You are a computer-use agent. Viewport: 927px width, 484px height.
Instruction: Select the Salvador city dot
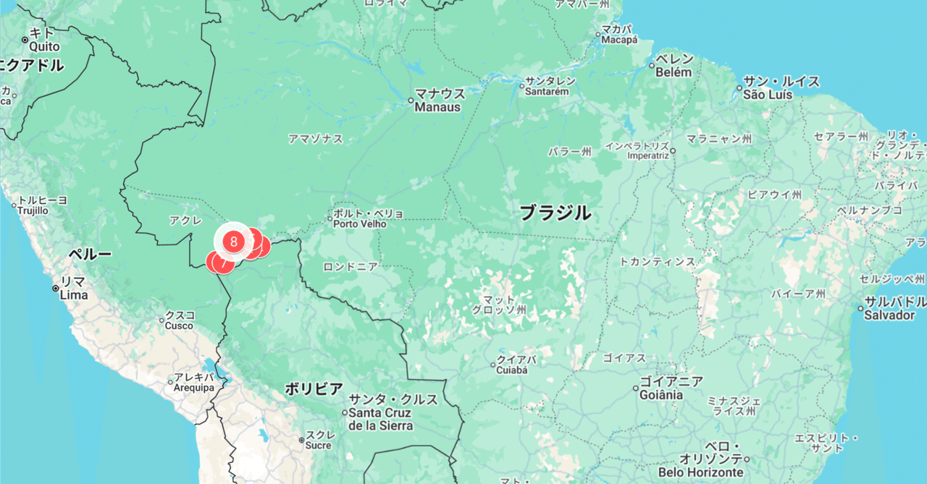coord(860,308)
